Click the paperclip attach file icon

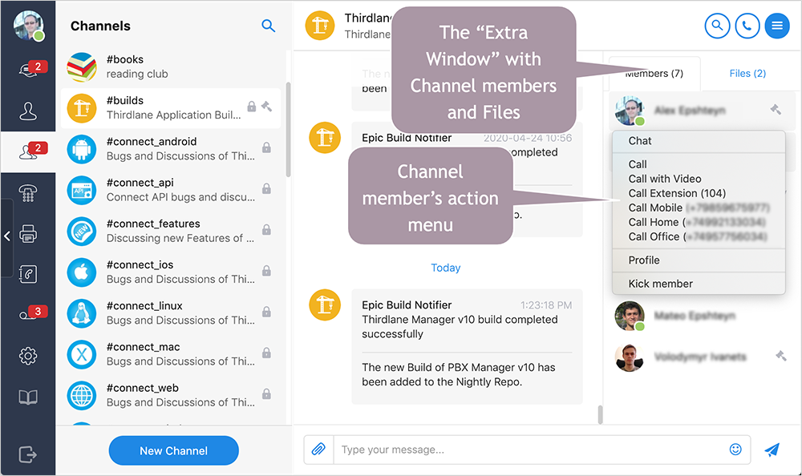click(318, 450)
